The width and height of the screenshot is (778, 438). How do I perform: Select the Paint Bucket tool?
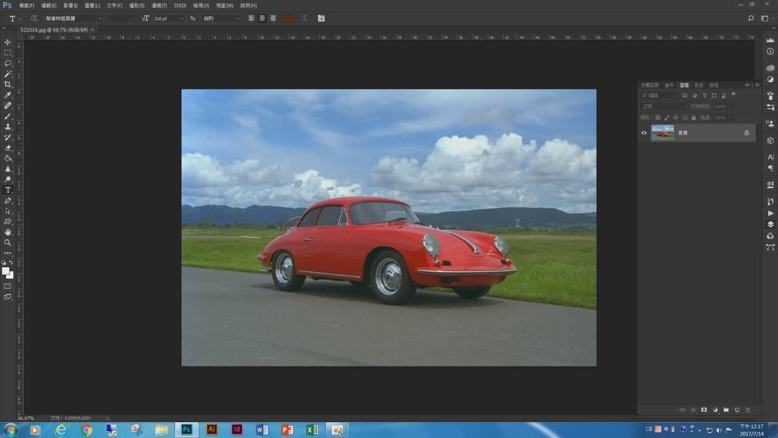pyautogui.click(x=8, y=158)
